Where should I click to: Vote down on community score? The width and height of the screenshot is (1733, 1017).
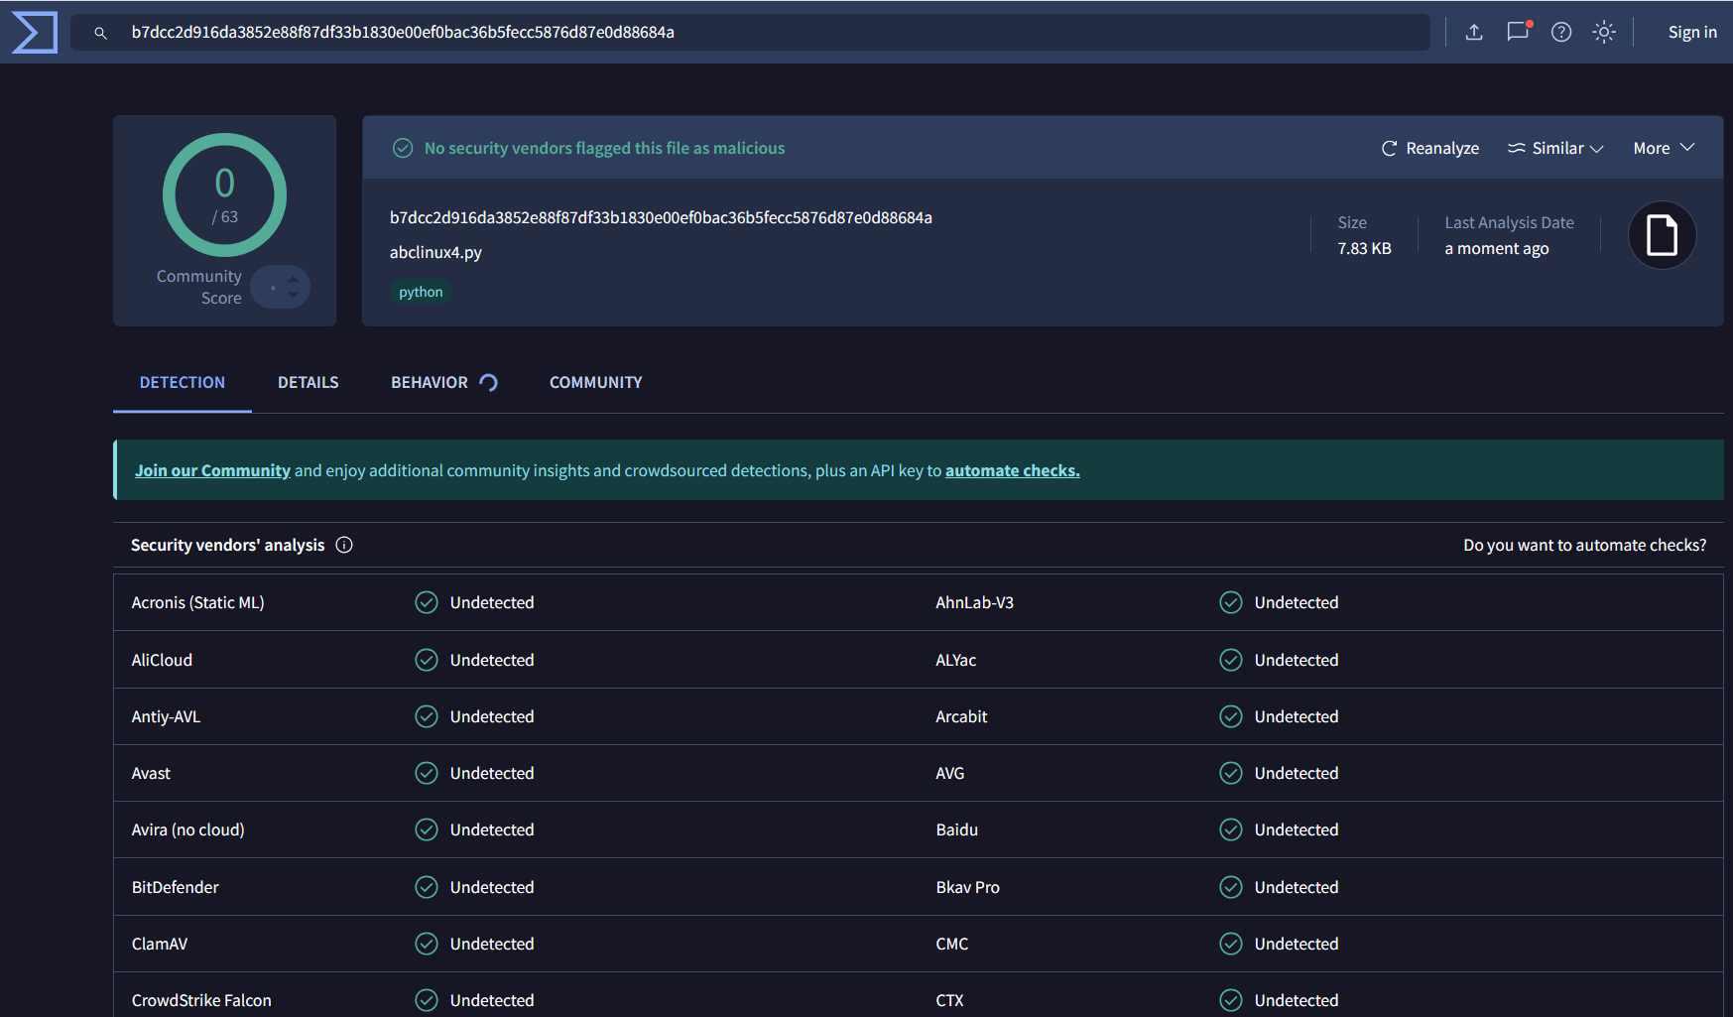294,295
